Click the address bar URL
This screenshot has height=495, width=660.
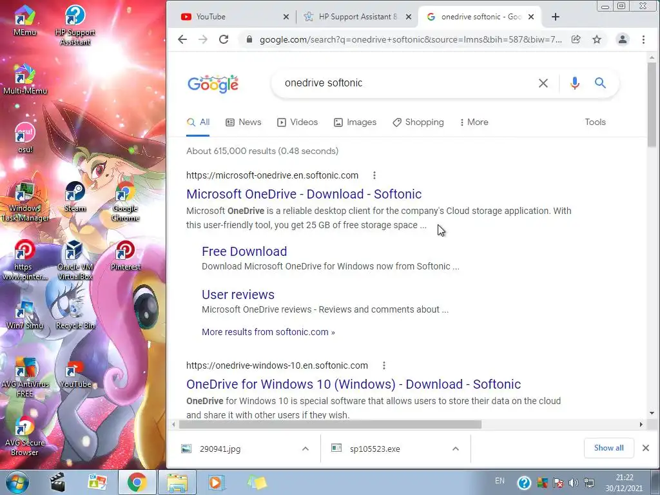[x=411, y=39]
